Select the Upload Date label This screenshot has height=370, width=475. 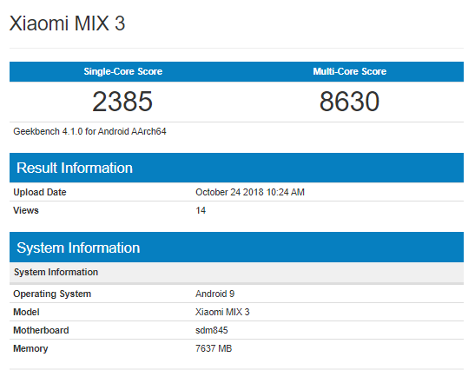[x=40, y=192]
